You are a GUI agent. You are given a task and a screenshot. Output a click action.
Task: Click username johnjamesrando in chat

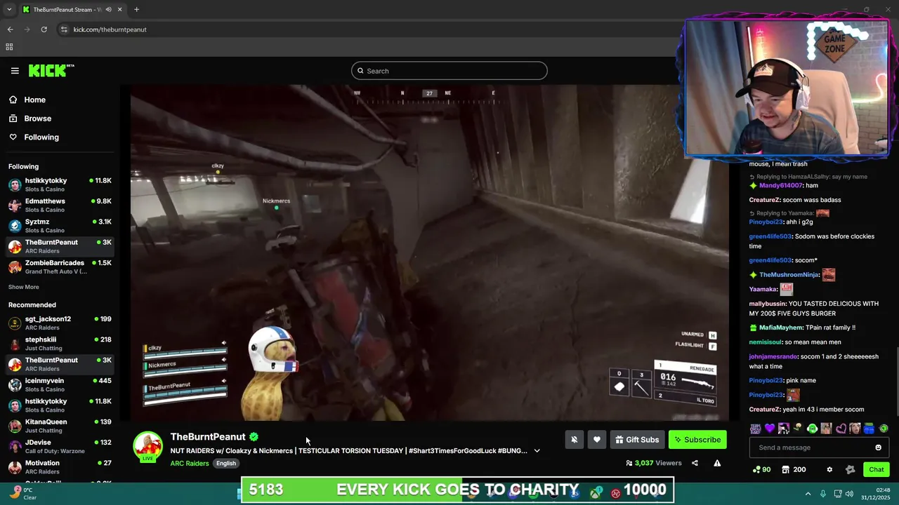(x=773, y=357)
